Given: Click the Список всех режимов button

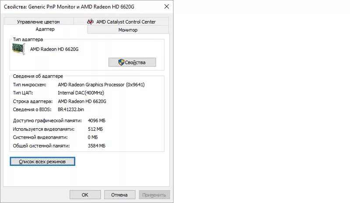Looking at the screenshot, I should coord(42,161).
